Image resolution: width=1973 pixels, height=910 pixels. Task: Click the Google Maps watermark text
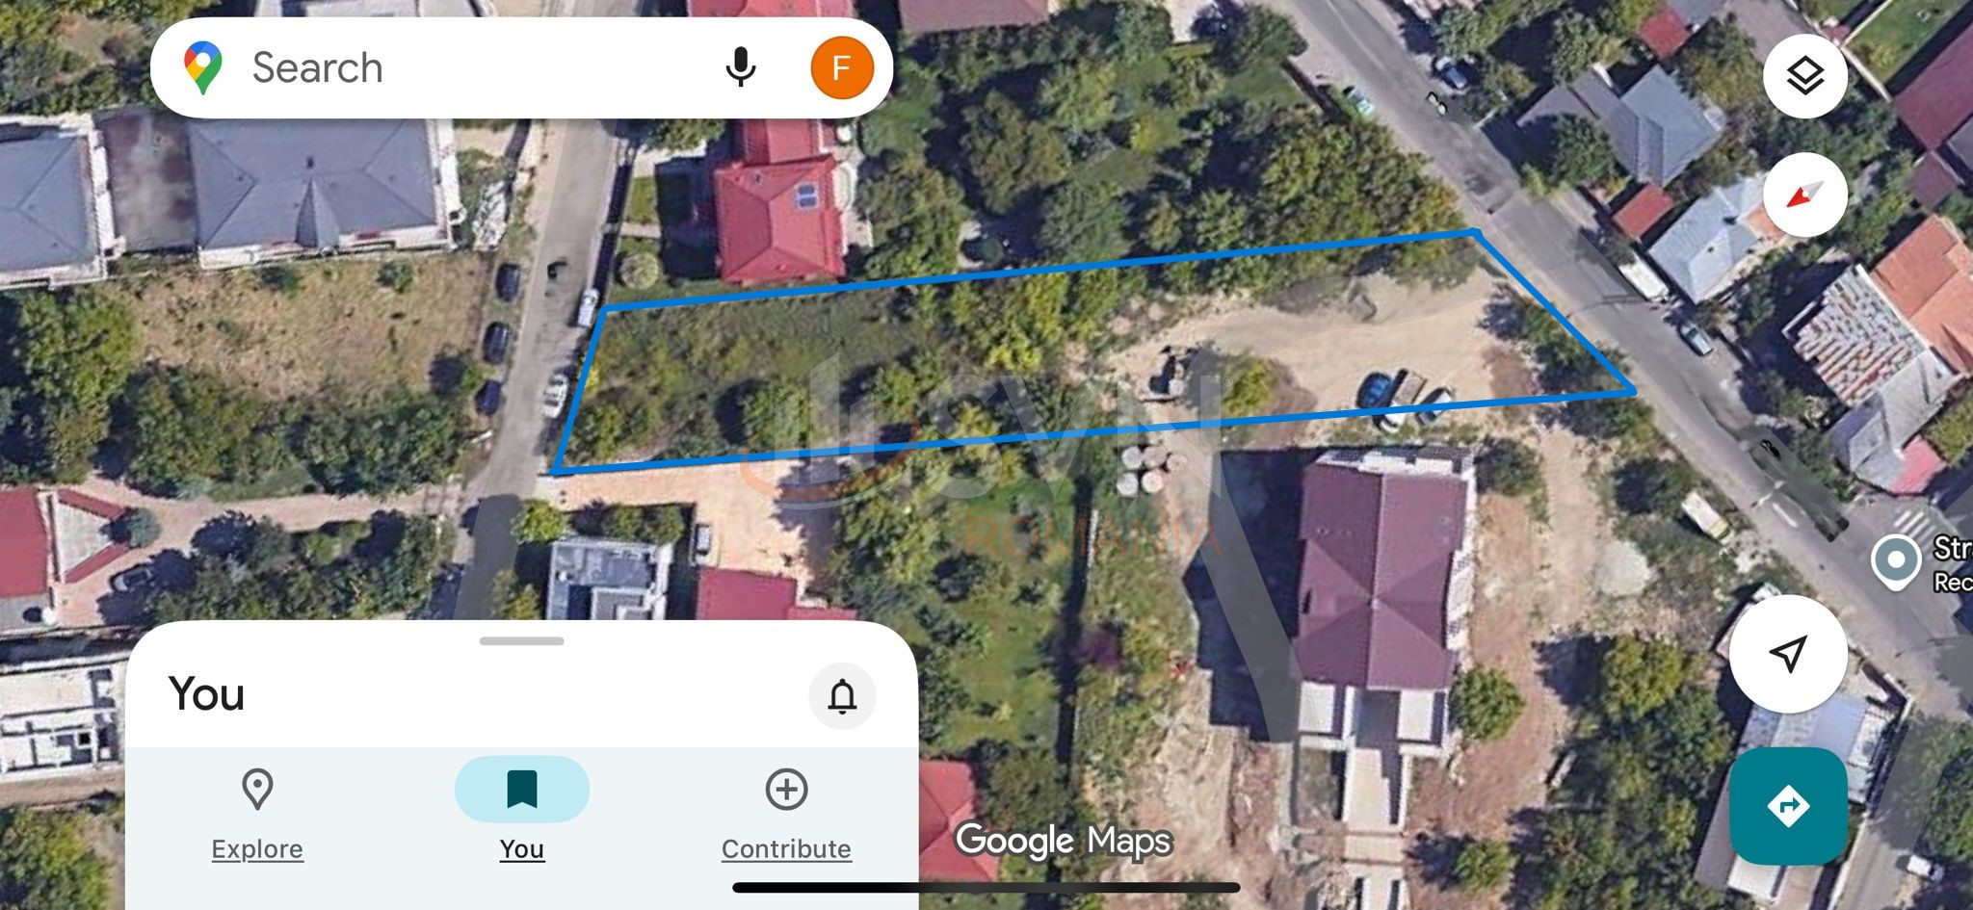[1063, 841]
